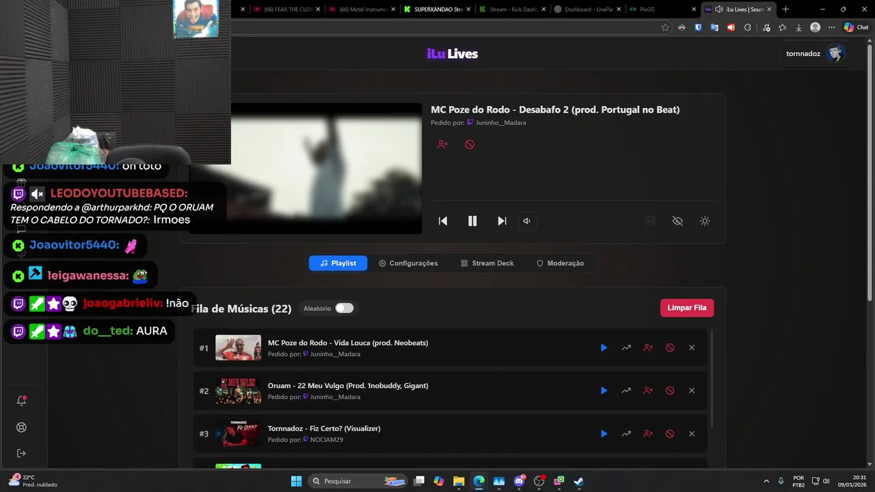The width and height of the screenshot is (875, 492).
Task: Open the Configurações tab
Action: [x=408, y=263]
